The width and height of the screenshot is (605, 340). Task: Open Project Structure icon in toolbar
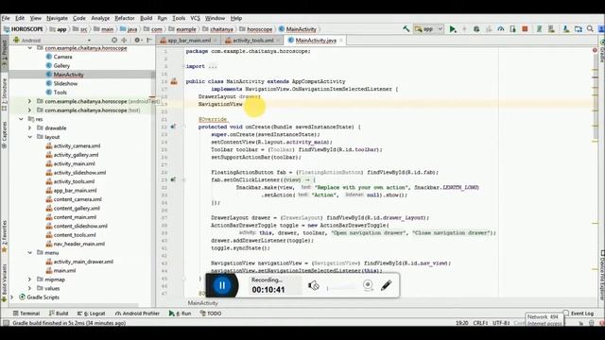[x=578, y=29]
